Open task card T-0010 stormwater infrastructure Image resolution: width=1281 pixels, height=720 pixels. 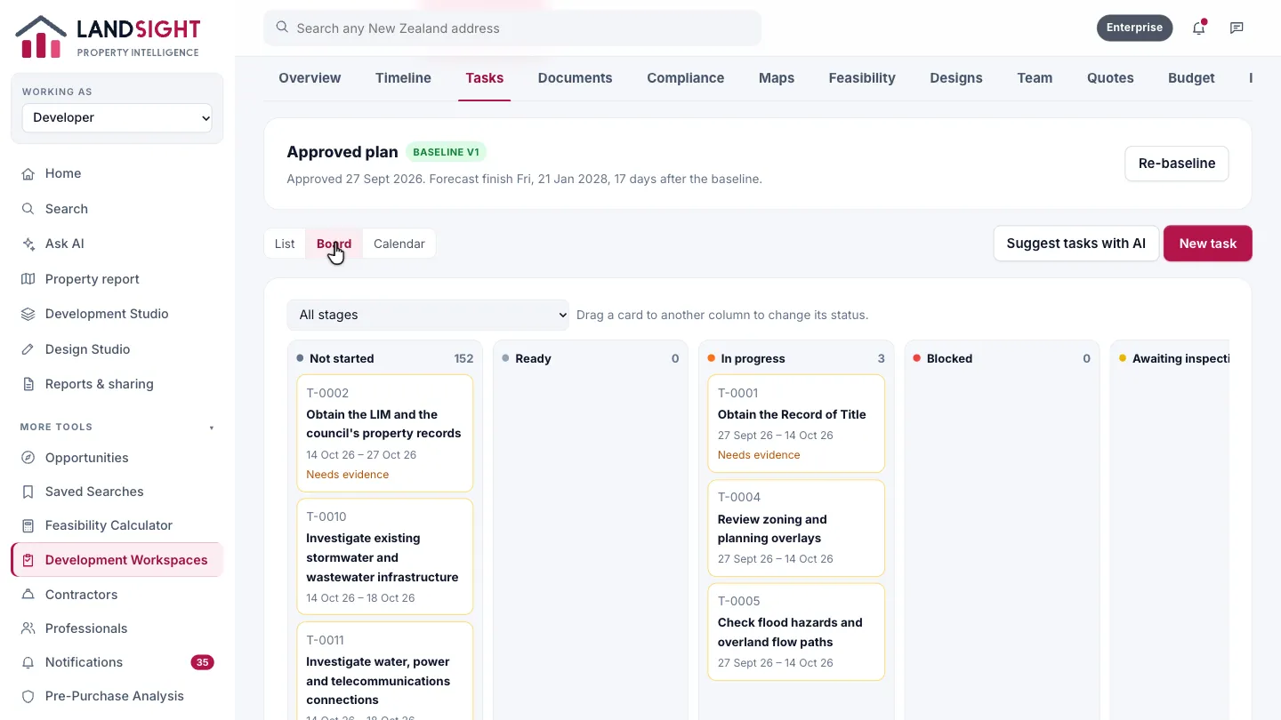pyautogui.click(x=384, y=556)
